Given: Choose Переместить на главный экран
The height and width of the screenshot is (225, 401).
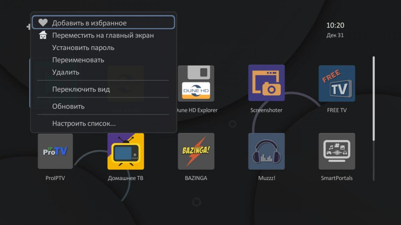Looking at the screenshot, I should (x=103, y=35).
